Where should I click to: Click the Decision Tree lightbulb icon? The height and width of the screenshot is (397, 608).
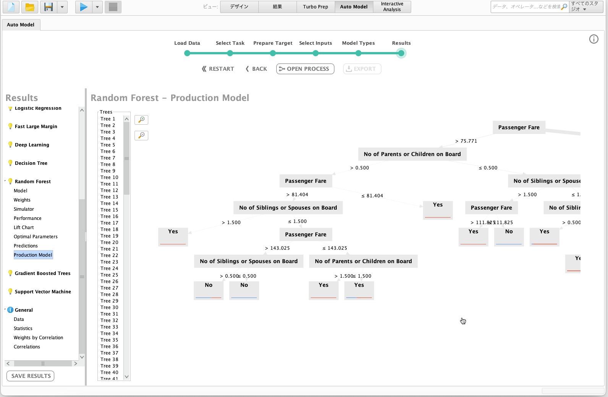coord(10,163)
